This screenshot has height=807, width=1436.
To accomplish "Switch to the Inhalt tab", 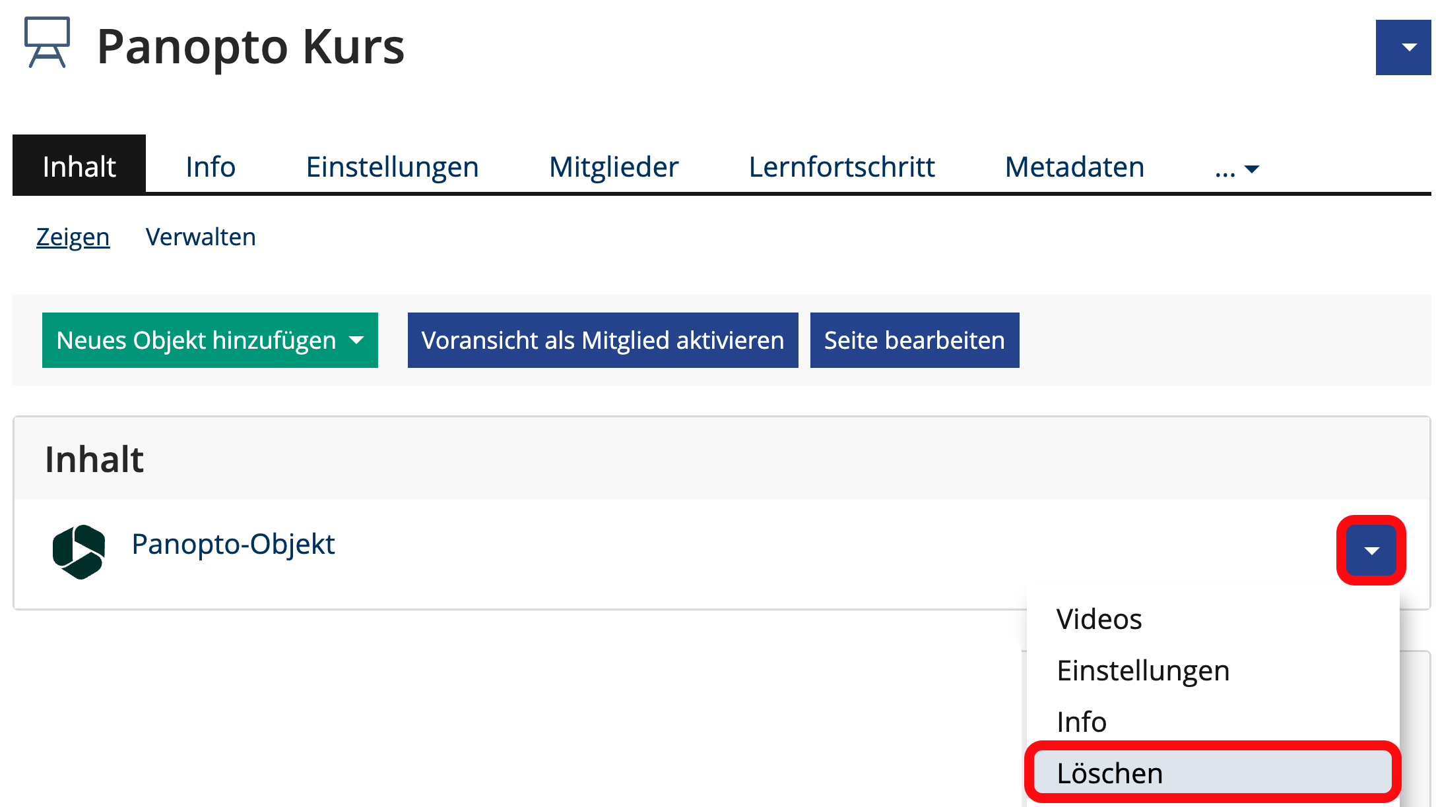I will click(x=79, y=166).
